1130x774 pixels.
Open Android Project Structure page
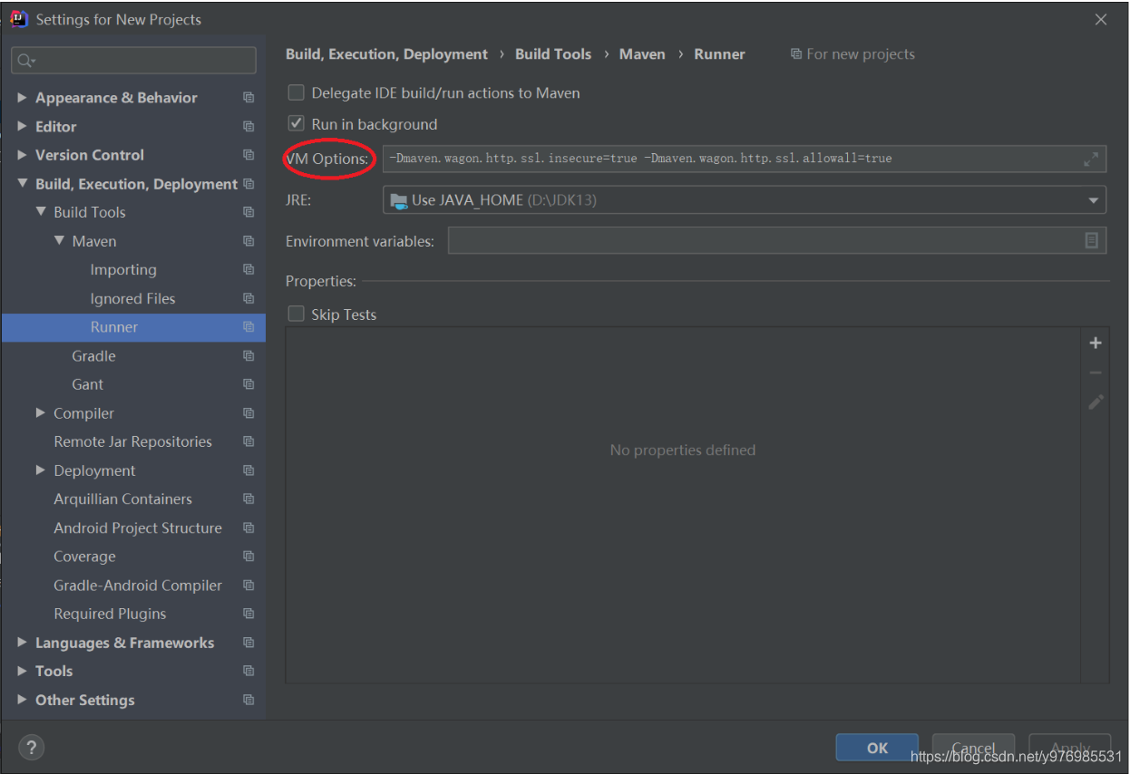point(138,527)
